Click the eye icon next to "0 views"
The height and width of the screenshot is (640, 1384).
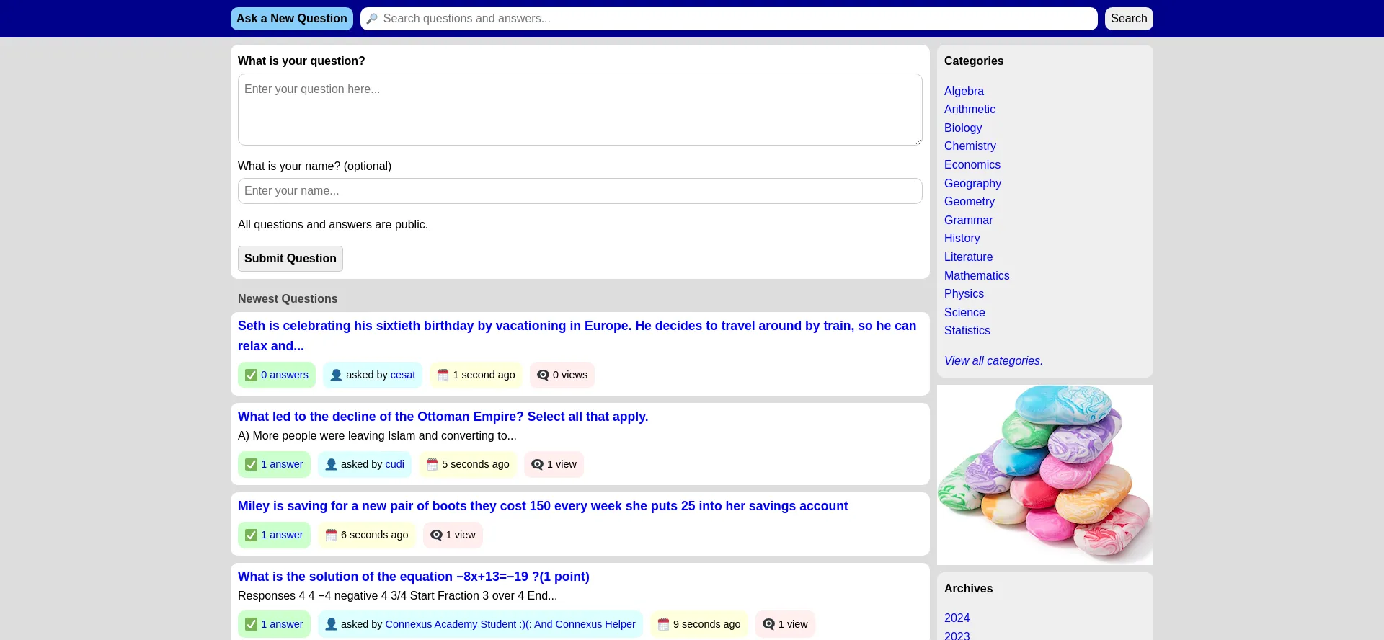pos(543,375)
